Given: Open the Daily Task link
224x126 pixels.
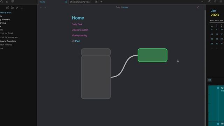Looking at the screenshot, I should pos(77,24).
